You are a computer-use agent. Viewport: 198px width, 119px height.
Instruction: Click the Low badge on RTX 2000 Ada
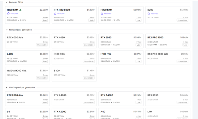tap(45, 103)
